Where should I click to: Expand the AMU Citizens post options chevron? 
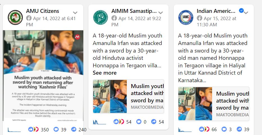pyautogui.click(x=75, y=13)
